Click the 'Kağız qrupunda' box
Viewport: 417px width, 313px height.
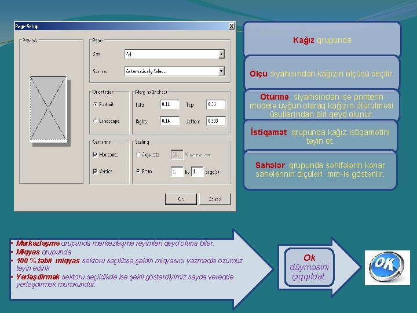click(322, 40)
